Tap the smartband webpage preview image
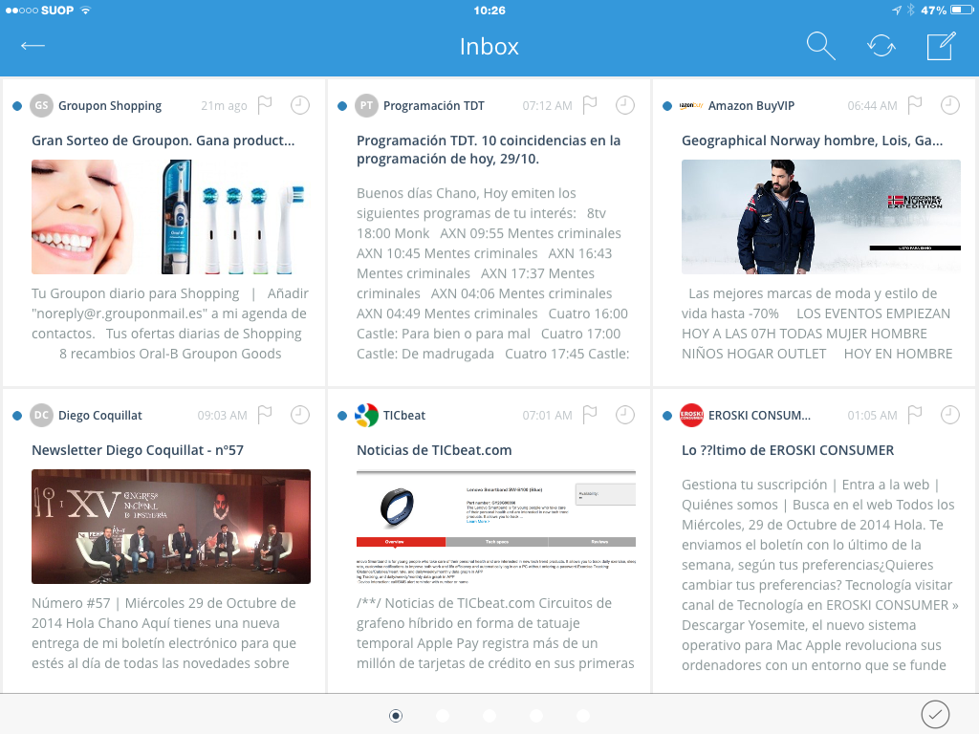Image resolution: width=979 pixels, height=734 pixels. click(496, 527)
